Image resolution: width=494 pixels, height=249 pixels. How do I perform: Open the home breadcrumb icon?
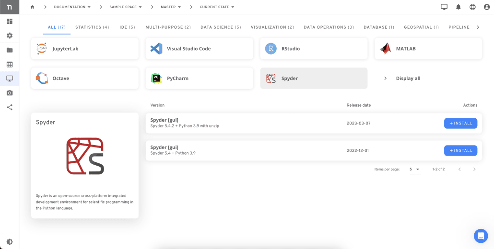[32, 7]
